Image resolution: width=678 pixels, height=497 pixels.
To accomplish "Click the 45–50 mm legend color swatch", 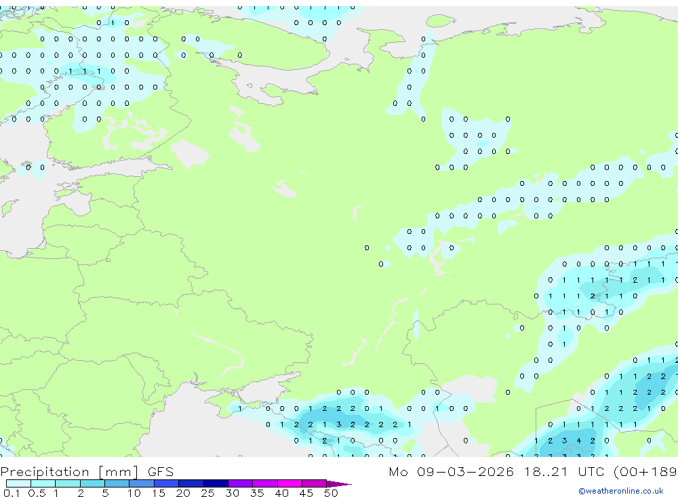I will [314, 483].
